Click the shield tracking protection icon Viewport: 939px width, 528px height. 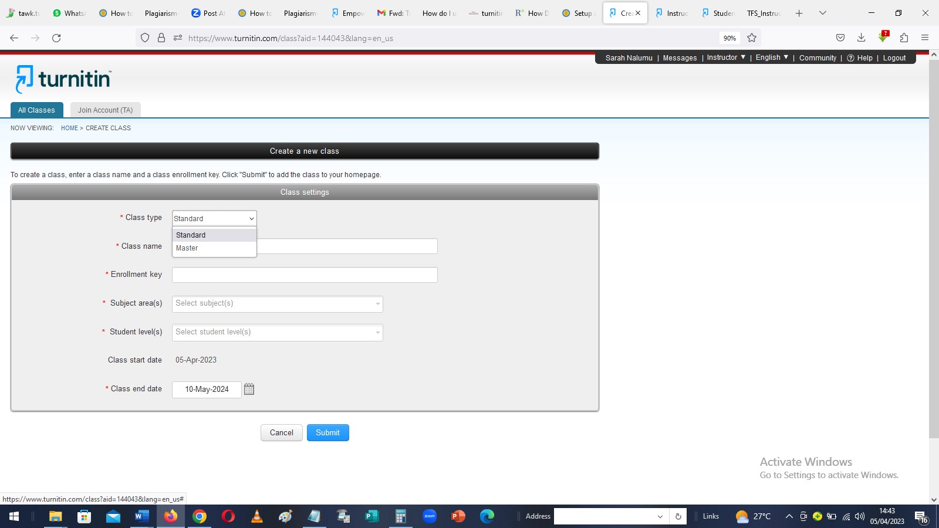point(145,38)
